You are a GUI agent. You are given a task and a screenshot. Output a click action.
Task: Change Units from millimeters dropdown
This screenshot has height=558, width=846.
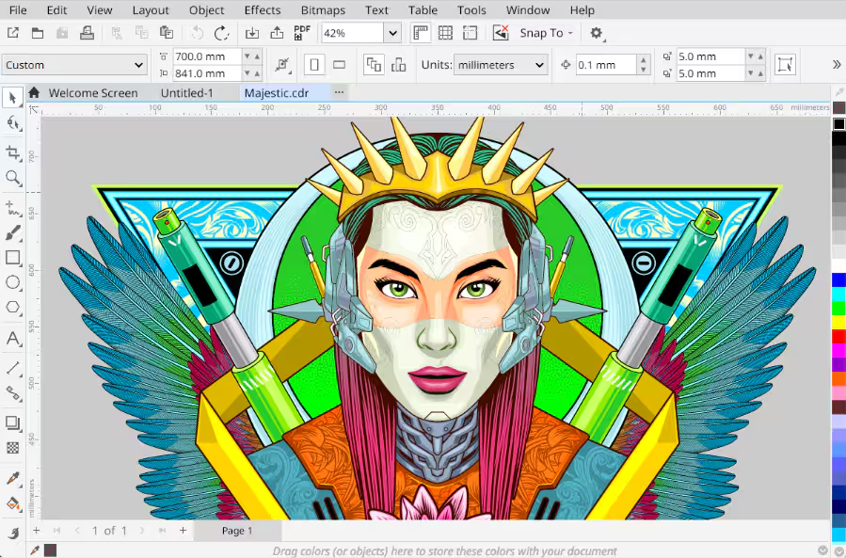[x=500, y=65]
